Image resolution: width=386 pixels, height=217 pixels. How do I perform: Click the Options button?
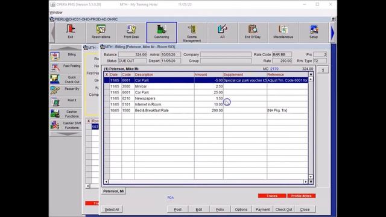click(241, 209)
